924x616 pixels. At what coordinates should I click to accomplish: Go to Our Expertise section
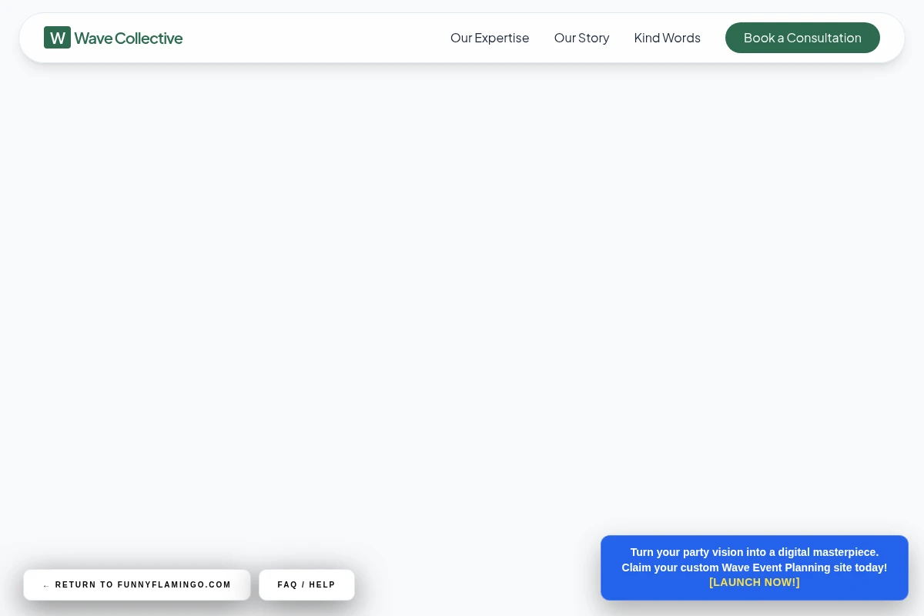click(490, 38)
